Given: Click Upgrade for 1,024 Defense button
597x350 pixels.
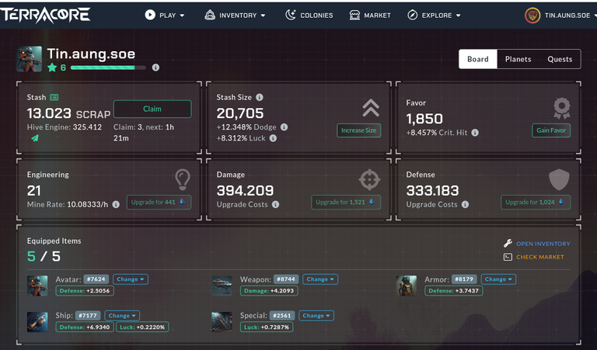Looking at the screenshot, I should (x=536, y=203).
